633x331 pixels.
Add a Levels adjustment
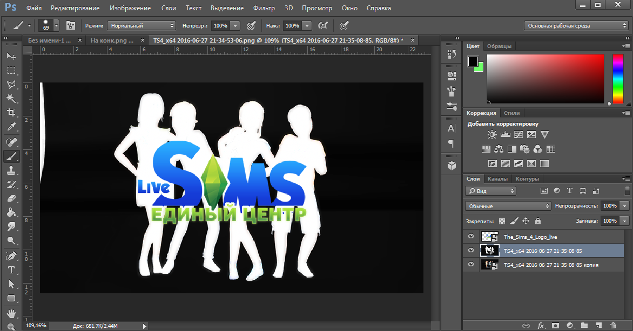506,135
